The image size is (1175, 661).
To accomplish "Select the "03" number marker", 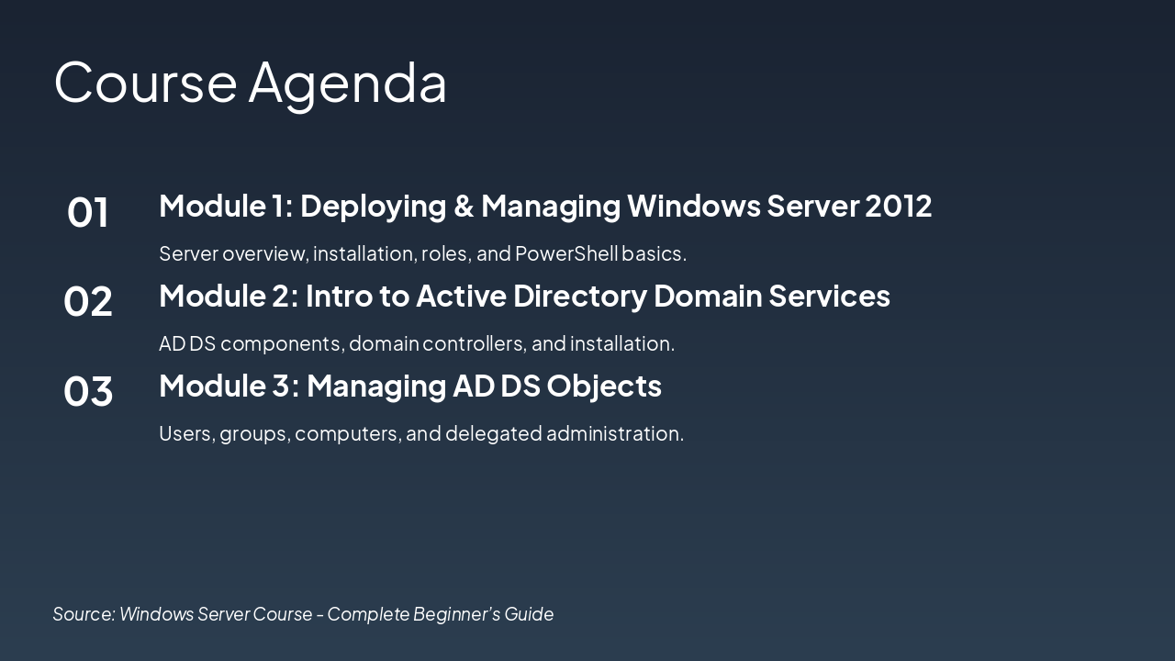I will pos(88,393).
